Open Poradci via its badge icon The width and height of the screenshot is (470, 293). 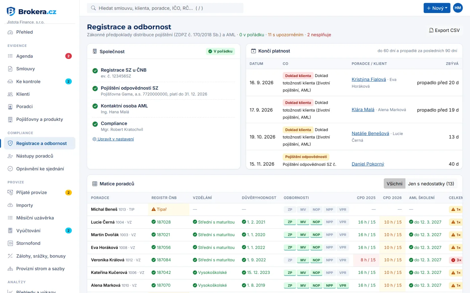point(10,106)
